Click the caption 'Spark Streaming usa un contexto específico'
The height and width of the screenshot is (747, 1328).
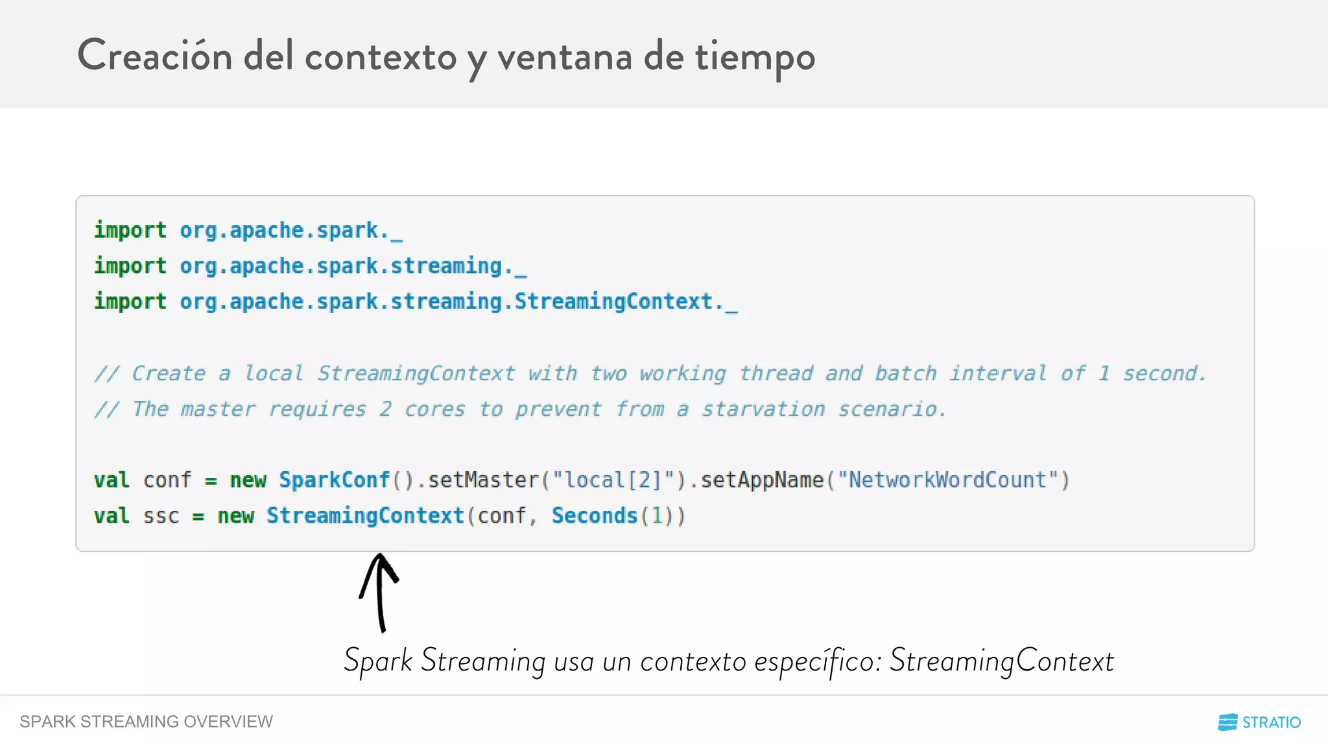pyautogui.click(x=728, y=661)
